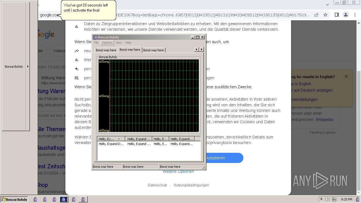Click the last Hello, Expand... column header

point(182,139)
